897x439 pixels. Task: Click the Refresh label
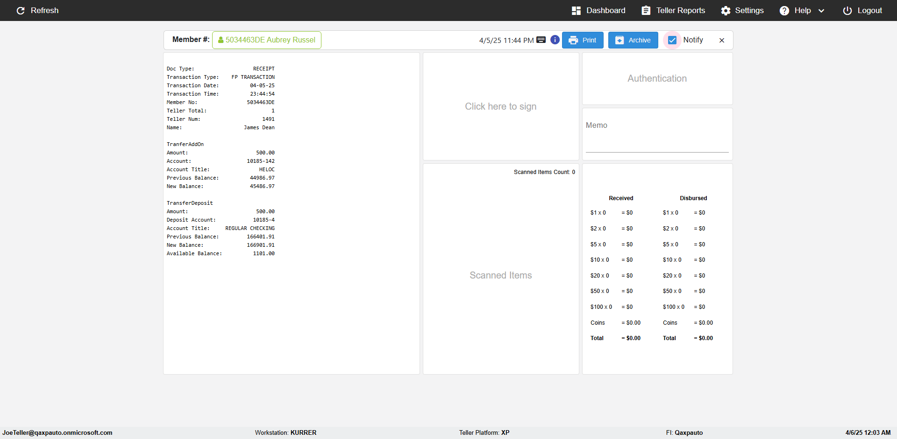click(x=44, y=11)
